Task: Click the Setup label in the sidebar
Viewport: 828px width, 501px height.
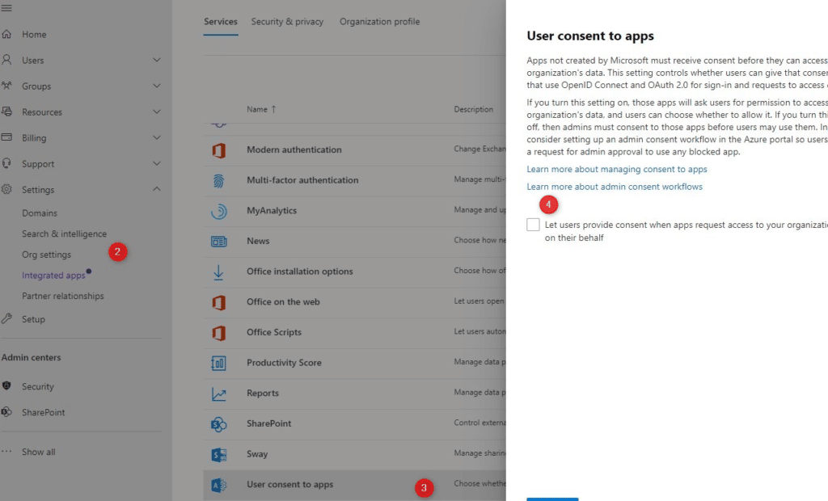Action: [x=33, y=319]
